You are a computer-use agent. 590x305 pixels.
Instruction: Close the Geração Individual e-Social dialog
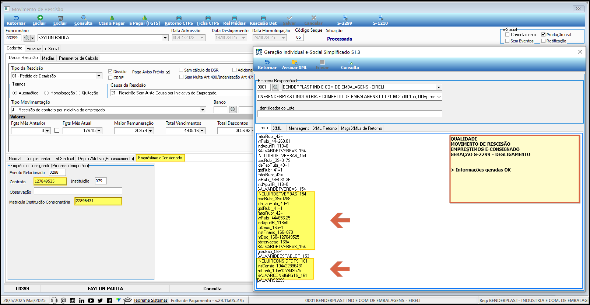580,52
